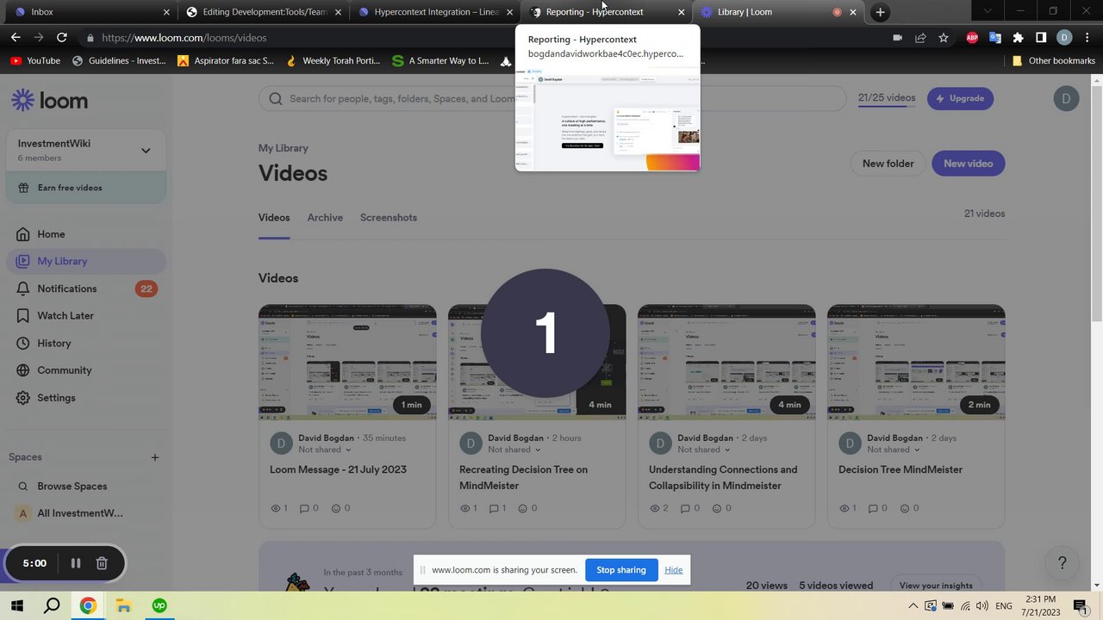Open Home in the sidebar
This screenshot has height=620, width=1103.
coord(84,234)
